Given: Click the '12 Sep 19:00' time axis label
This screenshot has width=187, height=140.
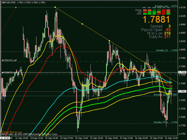Looking at the screenshot, I should click(22, 138).
